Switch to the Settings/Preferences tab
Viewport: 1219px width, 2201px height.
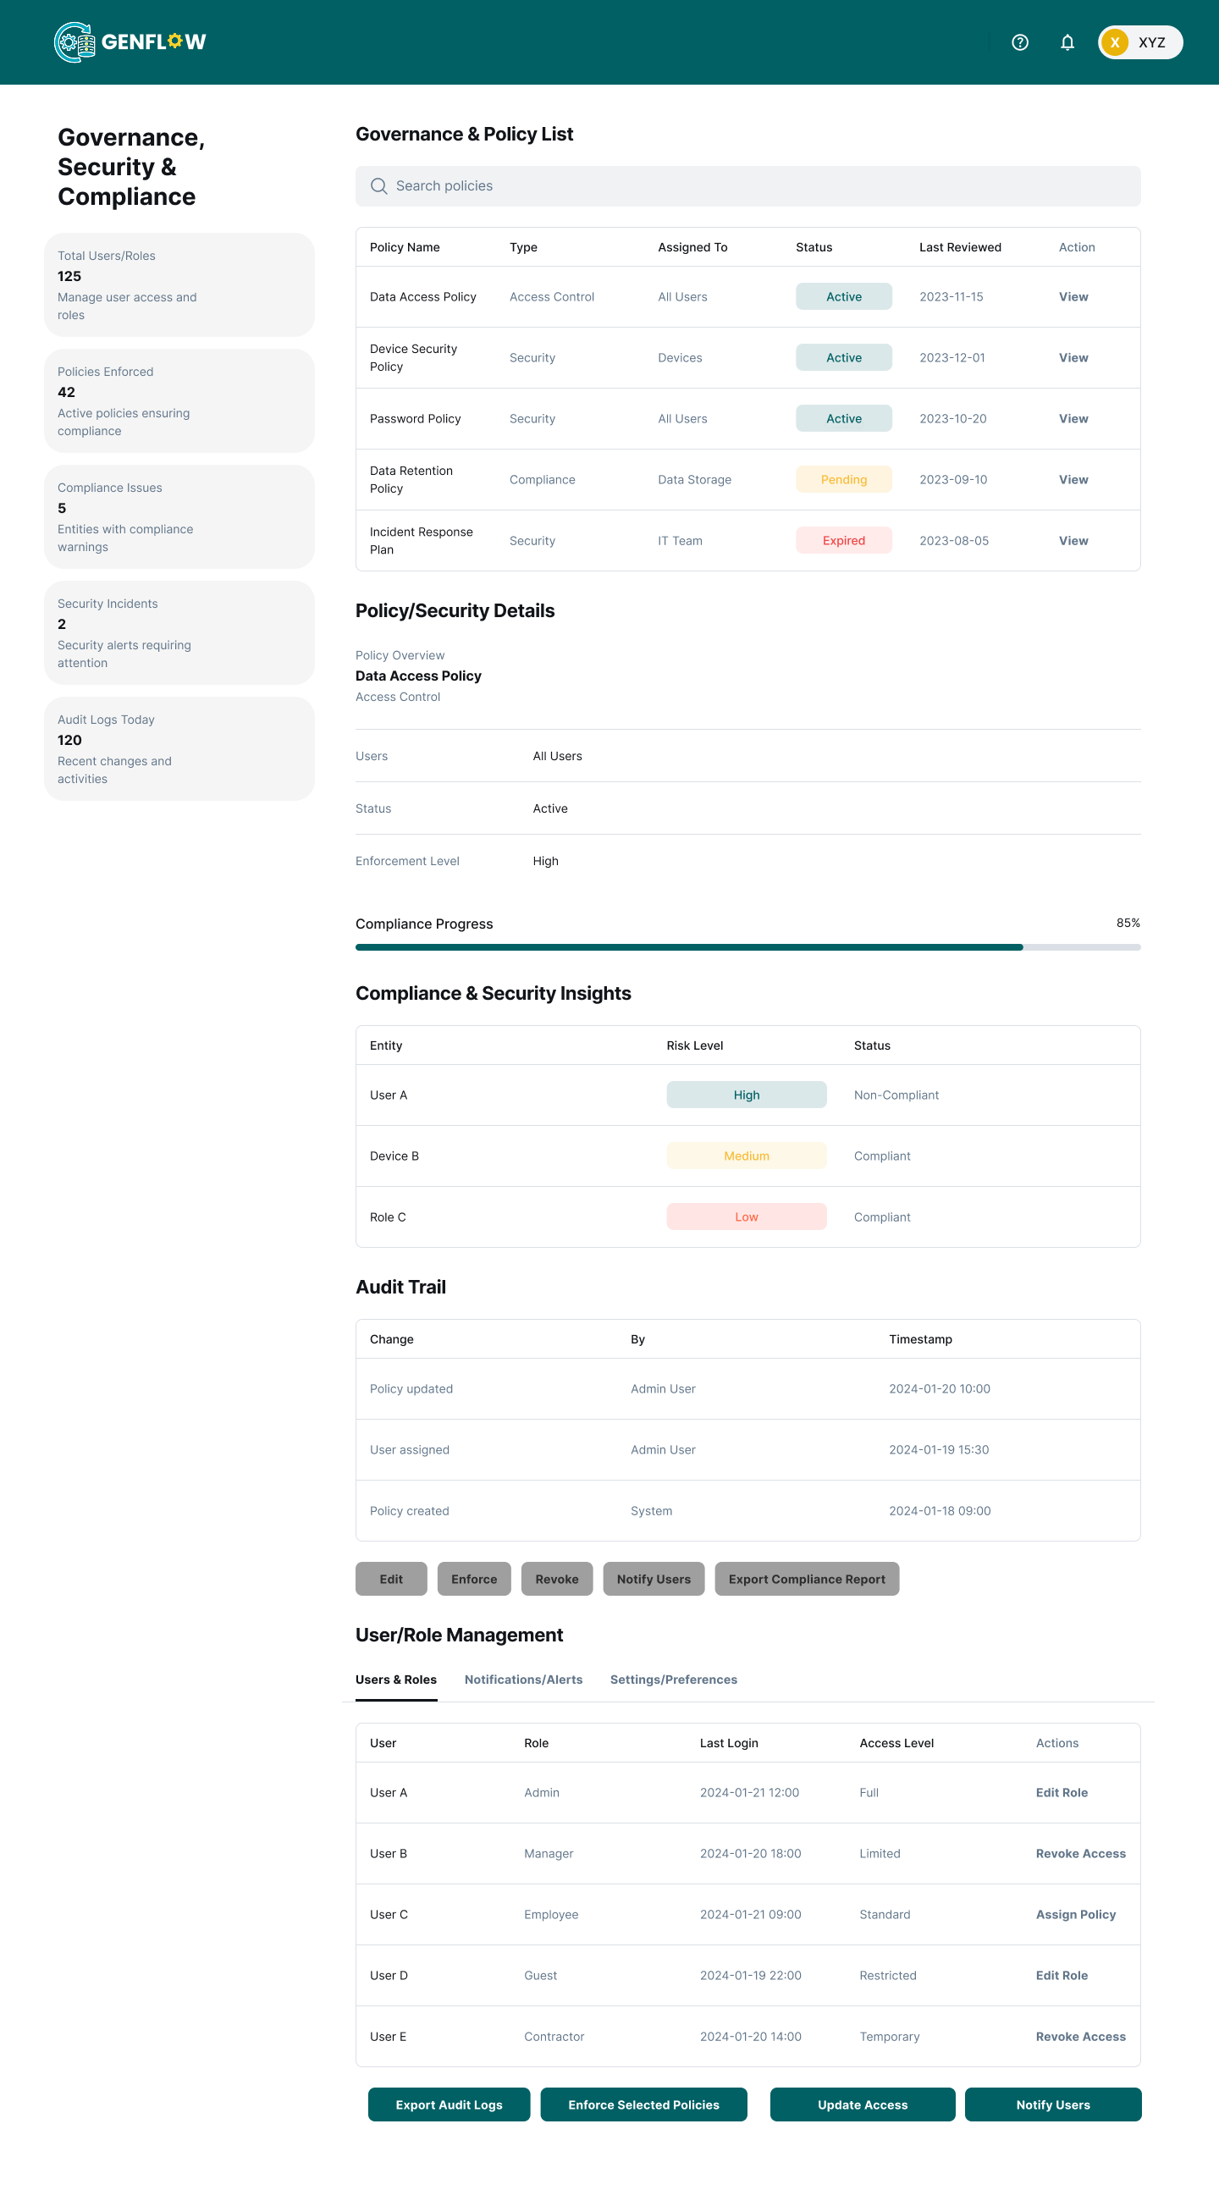coord(673,1680)
